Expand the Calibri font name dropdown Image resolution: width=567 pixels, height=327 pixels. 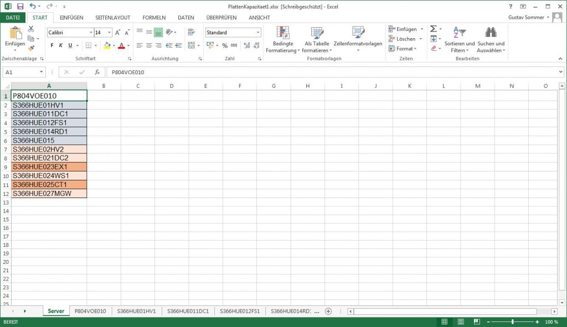tap(90, 33)
